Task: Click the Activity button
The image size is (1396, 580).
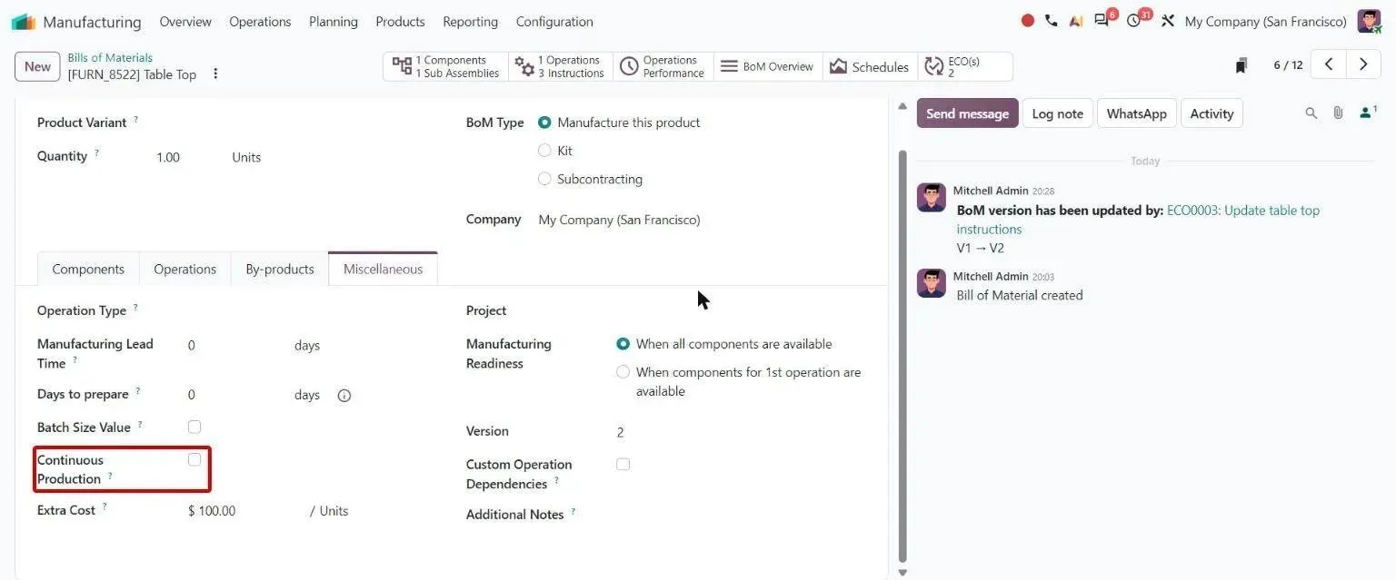Action: 1212,113
